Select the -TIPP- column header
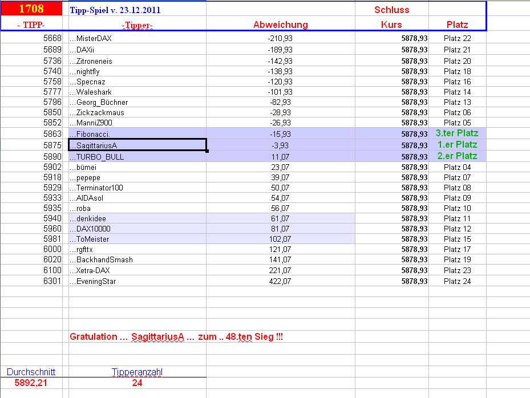530x398 pixels. (31, 25)
